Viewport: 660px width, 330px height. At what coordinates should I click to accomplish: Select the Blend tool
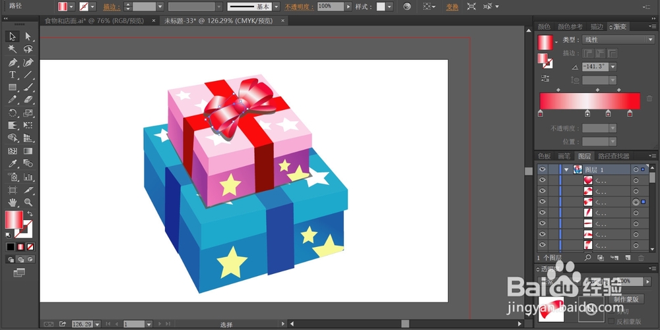[28, 163]
